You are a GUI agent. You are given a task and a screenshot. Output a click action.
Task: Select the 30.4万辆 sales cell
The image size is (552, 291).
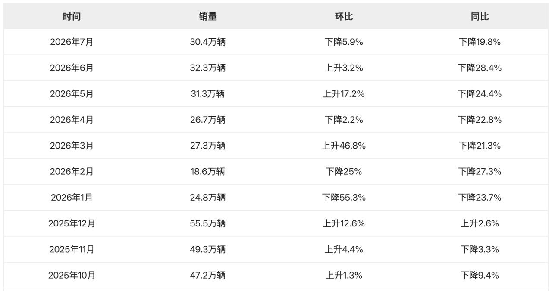(208, 42)
